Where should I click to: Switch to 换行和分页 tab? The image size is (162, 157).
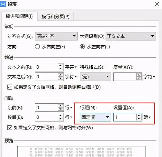[55, 17]
